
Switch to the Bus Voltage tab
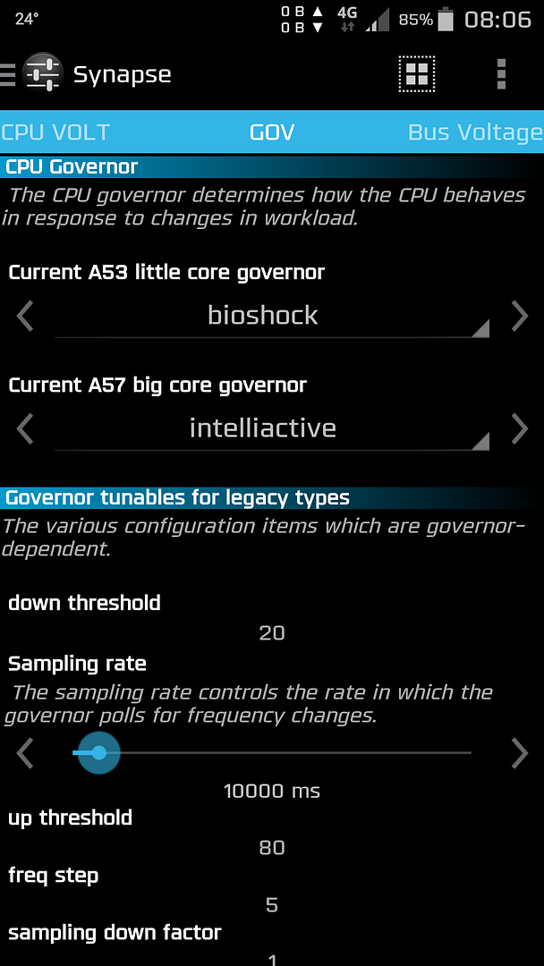(x=474, y=132)
